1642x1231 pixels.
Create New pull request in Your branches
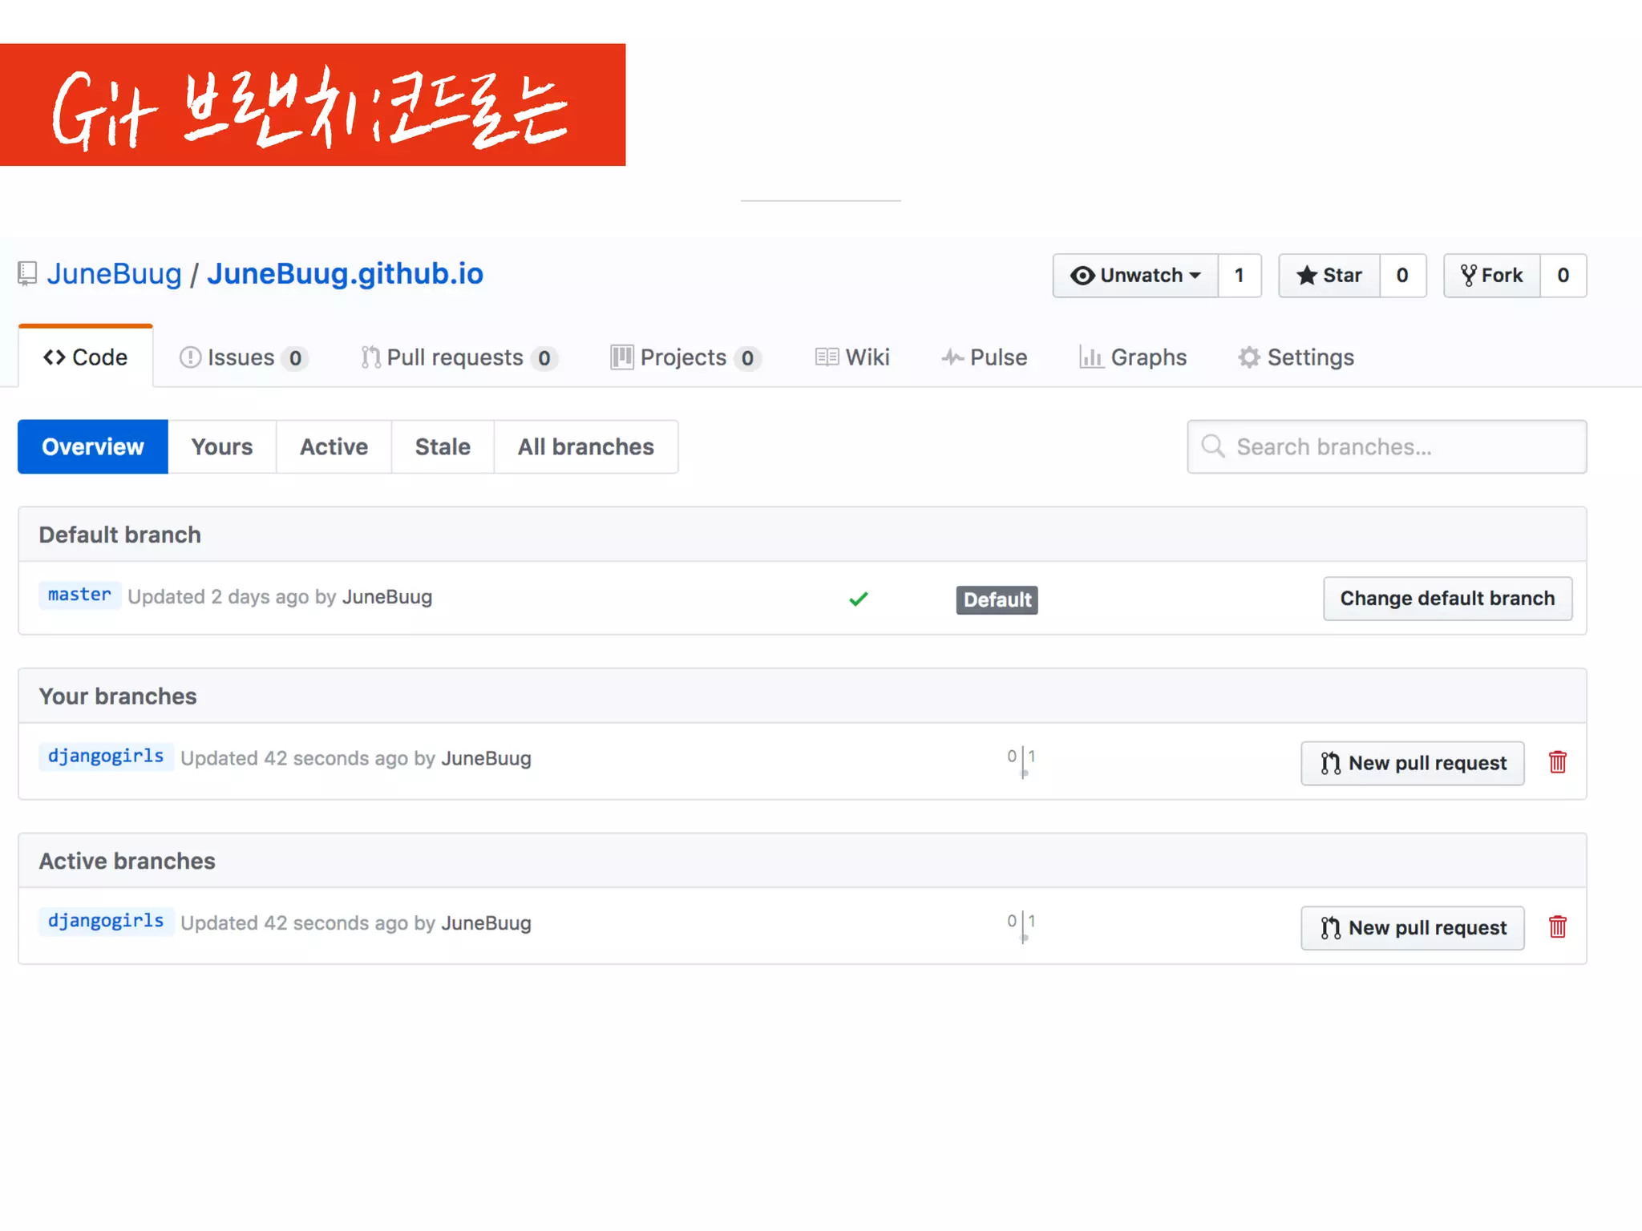tap(1413, 763)
